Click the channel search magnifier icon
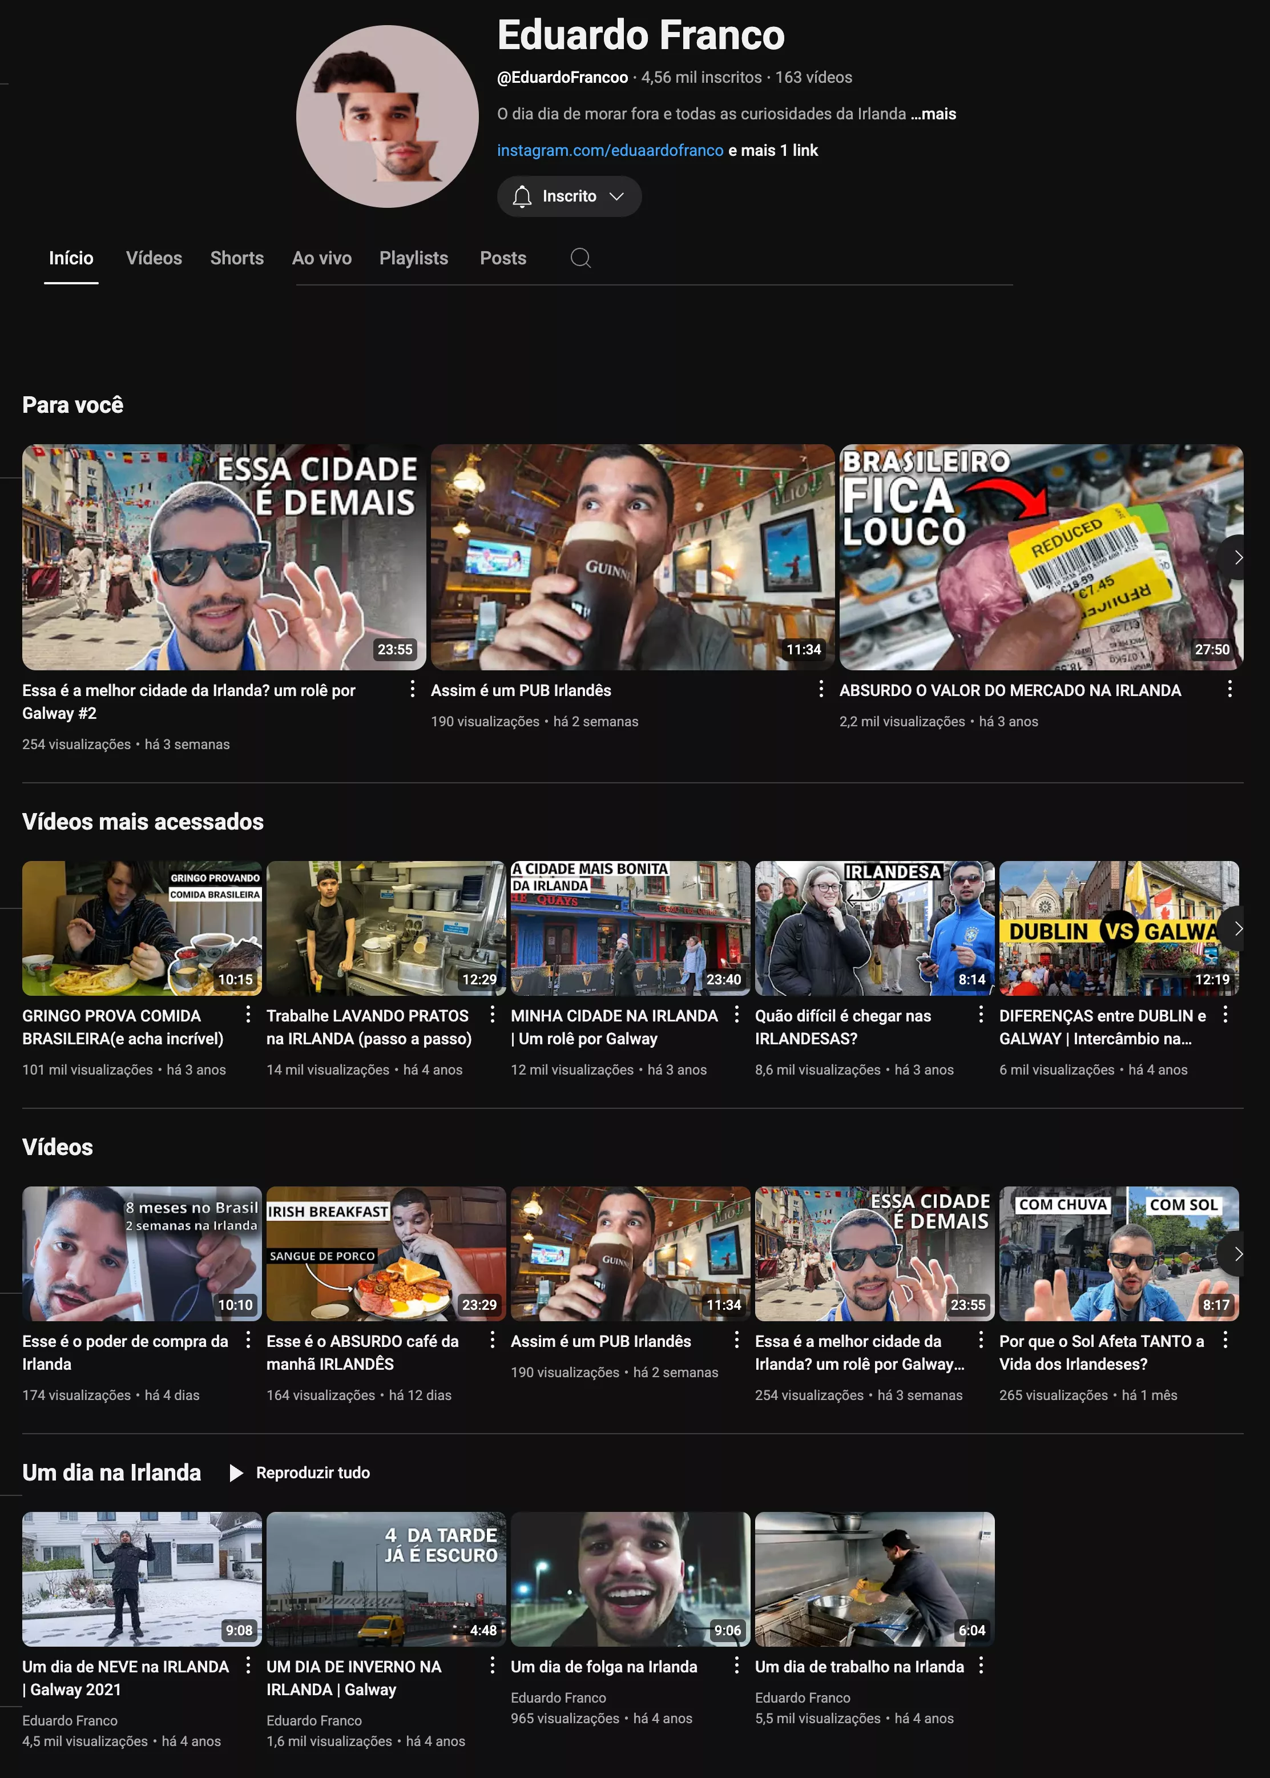 tap(580, 258)
